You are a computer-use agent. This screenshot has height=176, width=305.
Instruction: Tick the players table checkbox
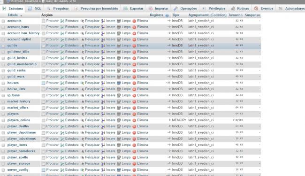[3, 114]
